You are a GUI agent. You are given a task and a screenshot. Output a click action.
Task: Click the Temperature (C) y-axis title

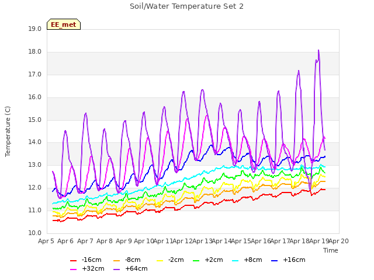coord(8,131)
